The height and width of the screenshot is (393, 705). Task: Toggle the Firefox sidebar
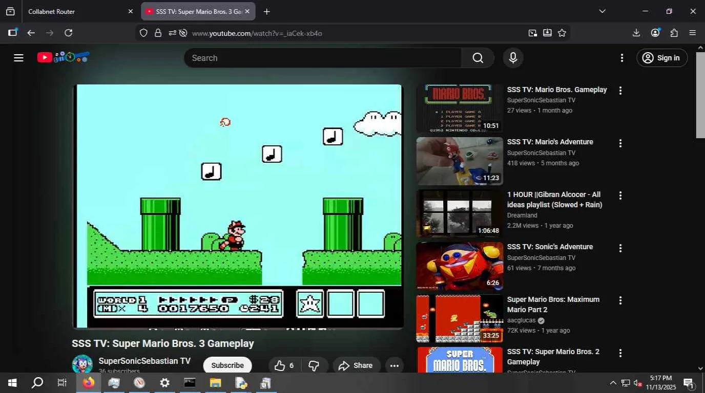coord(12,33)
